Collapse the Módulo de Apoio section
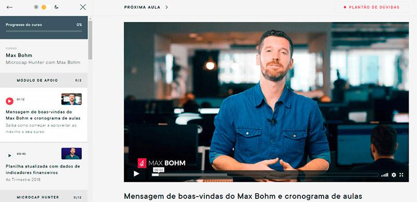Screen dimensions: 417x202 tap(44, 80)
